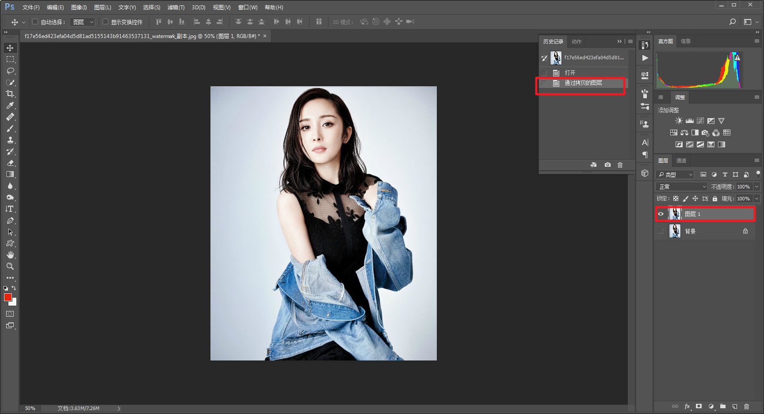Select the Gradient tool

(10, 174)
